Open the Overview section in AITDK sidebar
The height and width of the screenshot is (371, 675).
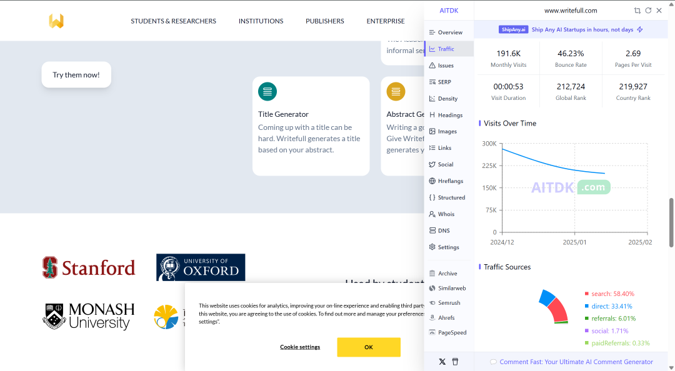[x=449, y=32]
